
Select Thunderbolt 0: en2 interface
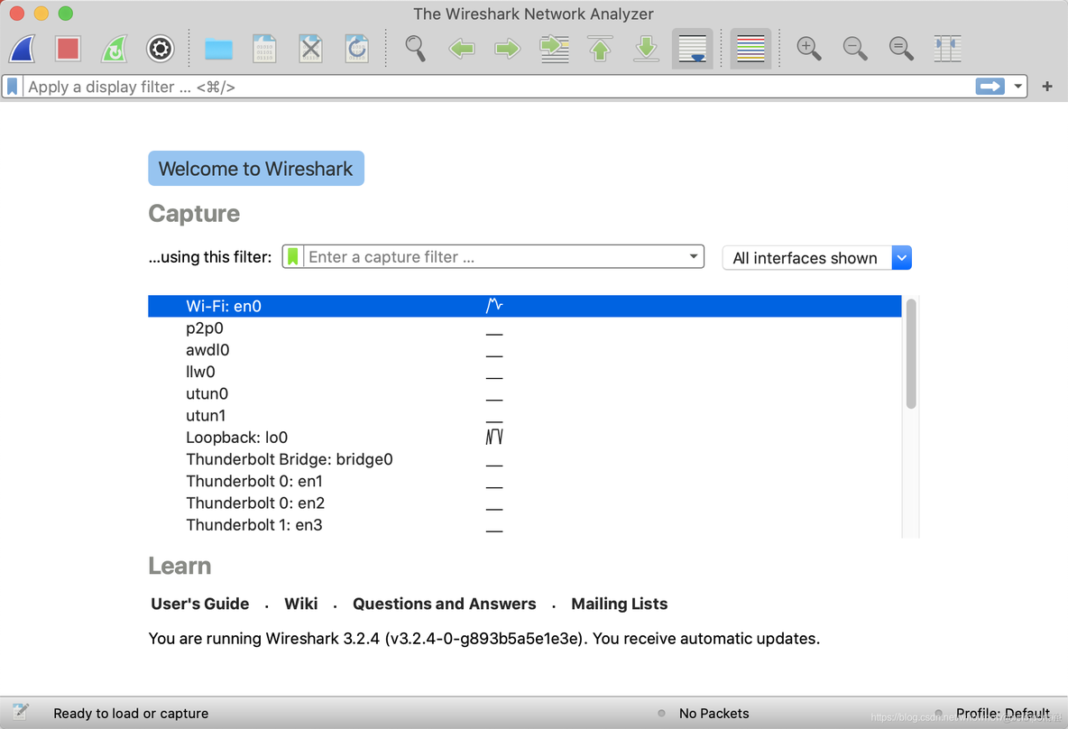[524, 503]
